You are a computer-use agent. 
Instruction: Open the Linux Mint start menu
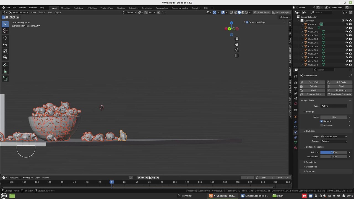click(4, 196)
